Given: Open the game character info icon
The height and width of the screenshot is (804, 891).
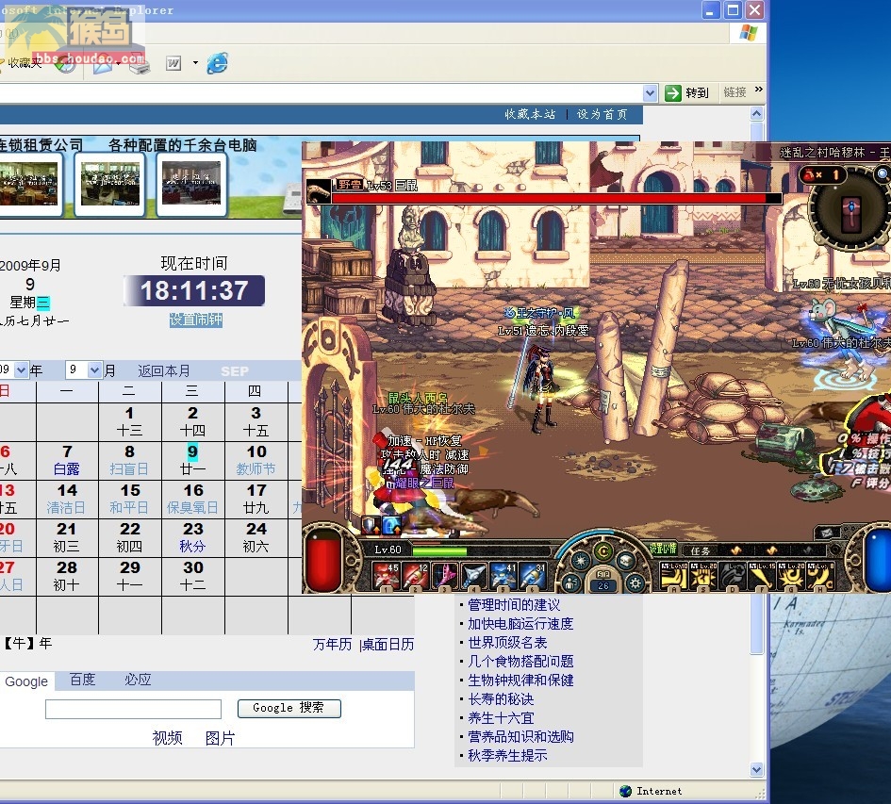Looking at the screenshot, I should click(571, 583).
